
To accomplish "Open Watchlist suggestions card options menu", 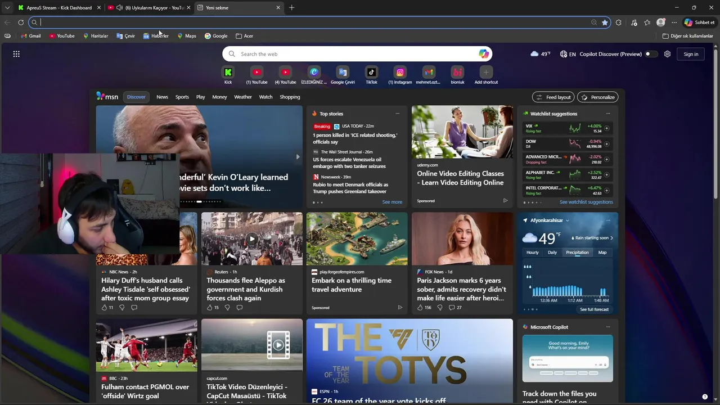I will 607,114.
